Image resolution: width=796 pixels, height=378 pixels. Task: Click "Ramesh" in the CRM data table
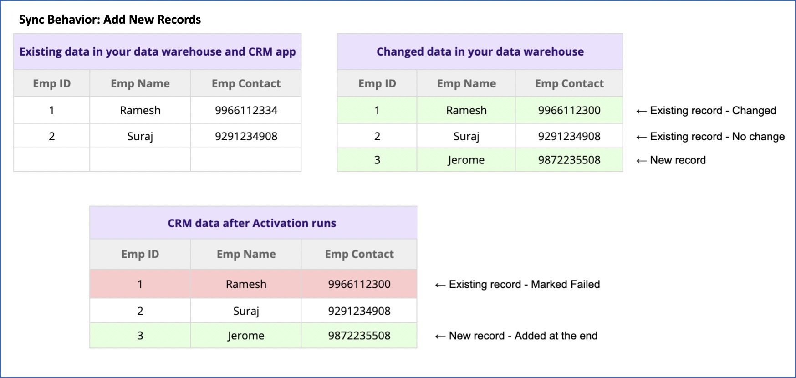246,284
